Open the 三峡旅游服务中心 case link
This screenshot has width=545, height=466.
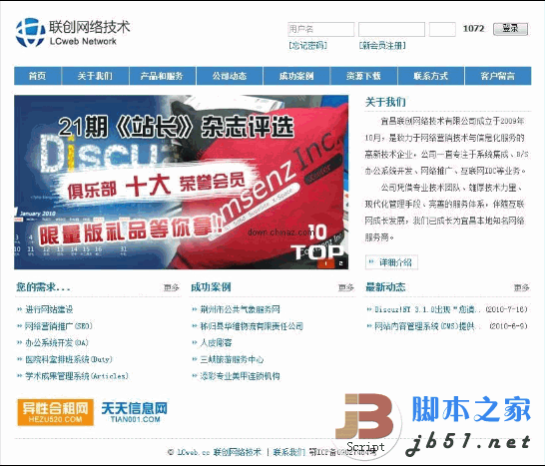[232, 359]
